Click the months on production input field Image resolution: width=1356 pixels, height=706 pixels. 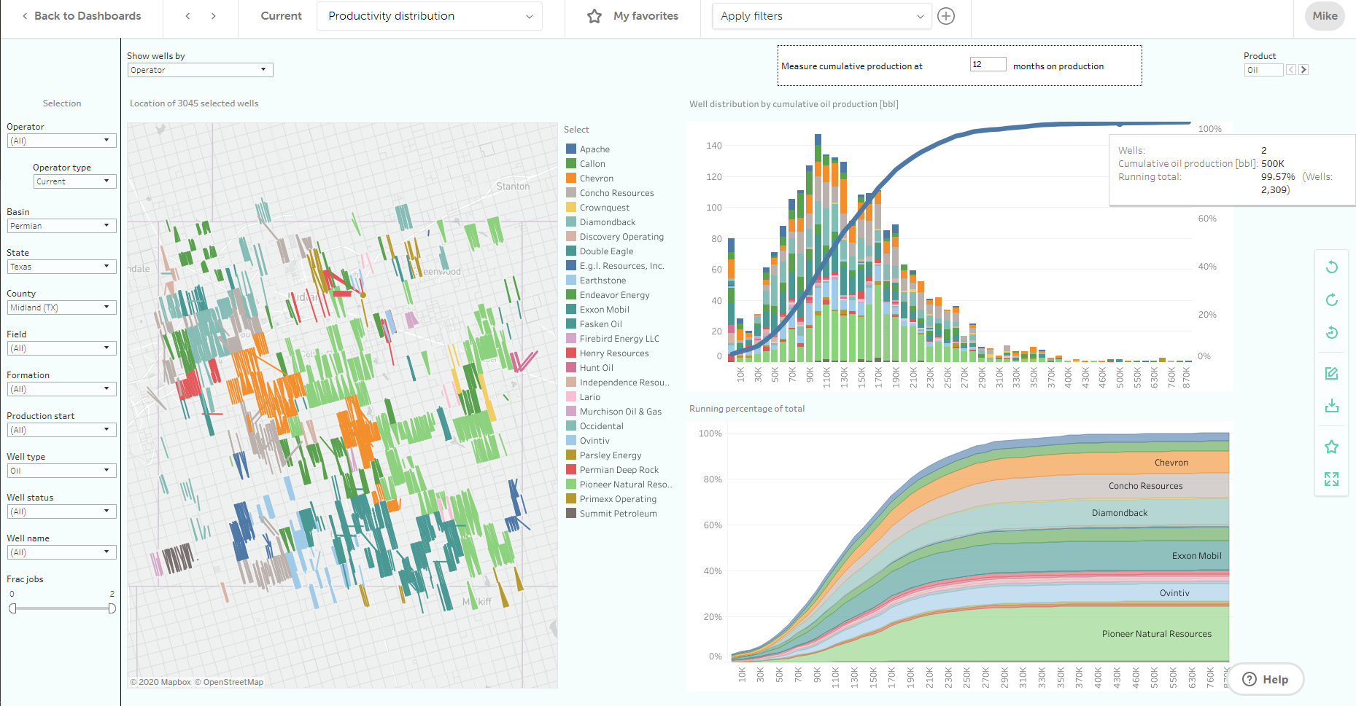click(x=988, y=64)
